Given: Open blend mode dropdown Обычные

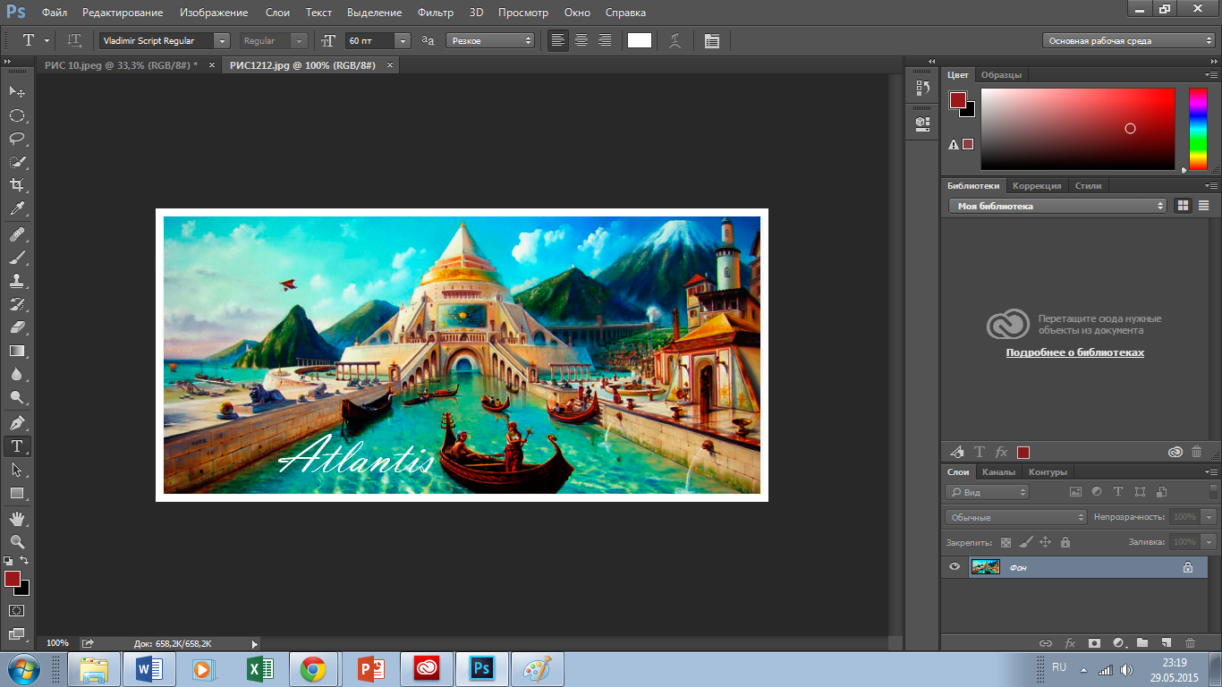Looking at the screenshot, I should (x=1016, y=517).
